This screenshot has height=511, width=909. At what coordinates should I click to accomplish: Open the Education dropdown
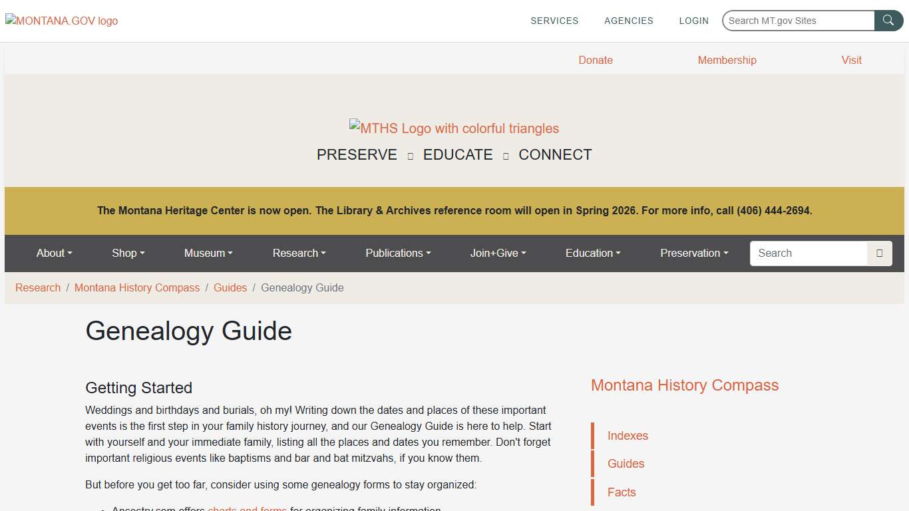[x=592, y=254]
